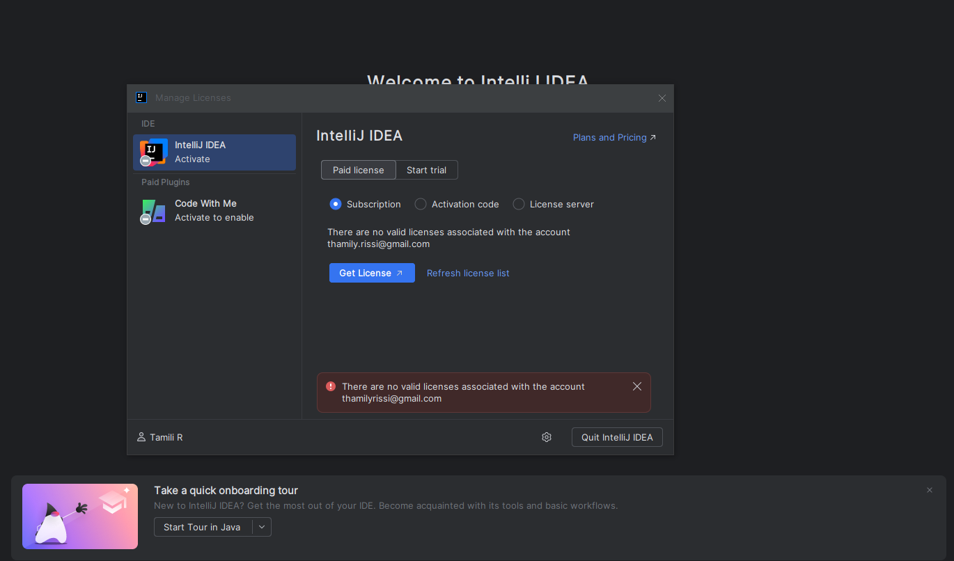Click the Code With Me plugin icon
The height and width of the screenshot is (561, 954).
(153, 211)
